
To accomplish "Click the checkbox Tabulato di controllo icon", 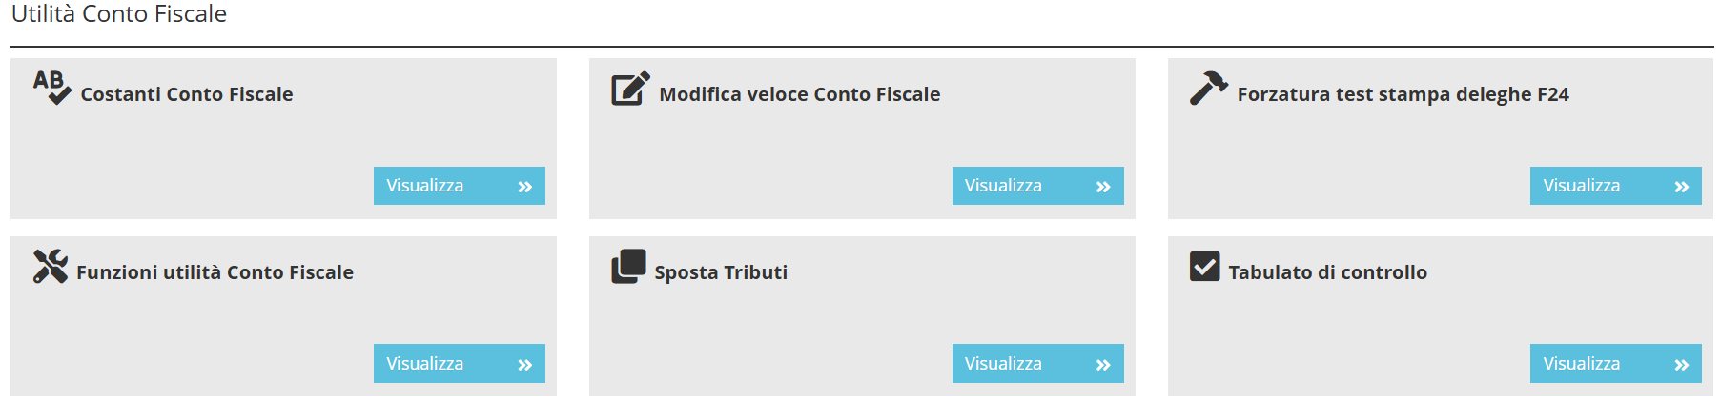I will tap(1204, 267).
